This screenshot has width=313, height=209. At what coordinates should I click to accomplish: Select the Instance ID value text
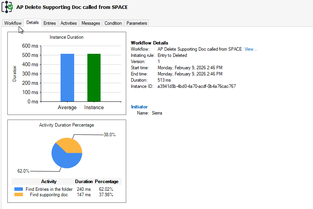196,86
